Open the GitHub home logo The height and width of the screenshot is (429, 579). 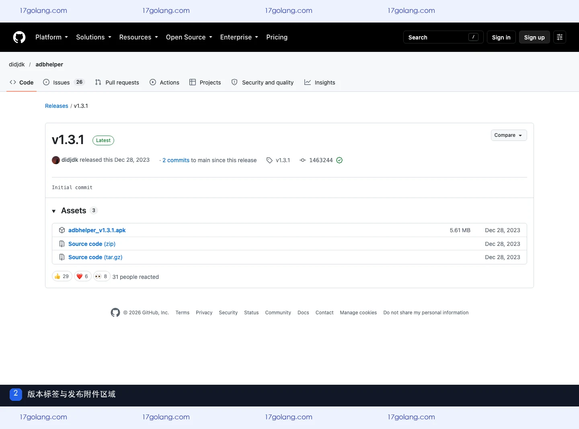coord(19,37)
